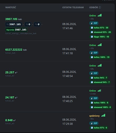Image resolution: width=116 pixels, height=133 pixels.
Task: Click signal bars icon in 6327.222222 kWh row
Action: [100, 45]
